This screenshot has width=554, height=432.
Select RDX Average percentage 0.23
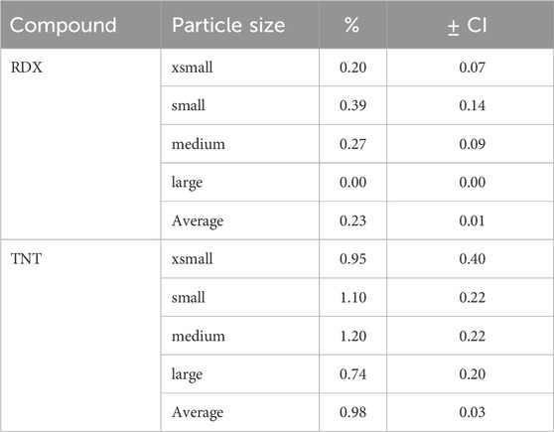[x=353, y=220]
